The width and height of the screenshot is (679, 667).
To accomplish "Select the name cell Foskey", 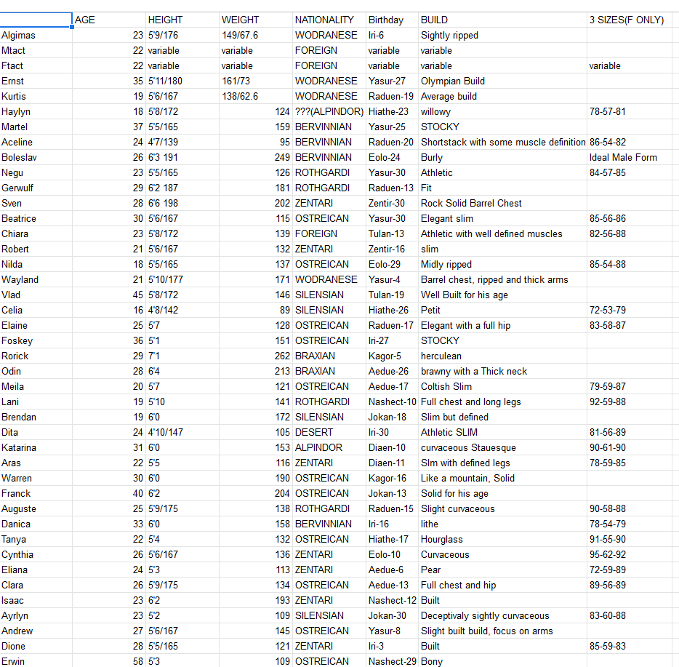I will pos(36,340).
